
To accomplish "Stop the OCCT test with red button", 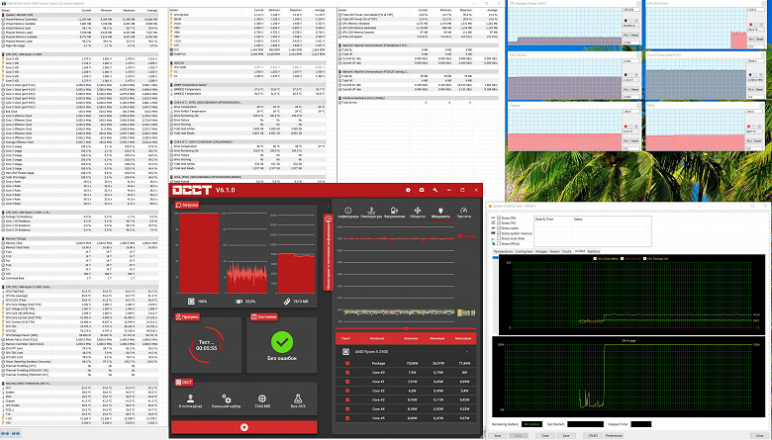I will point(245,426).
